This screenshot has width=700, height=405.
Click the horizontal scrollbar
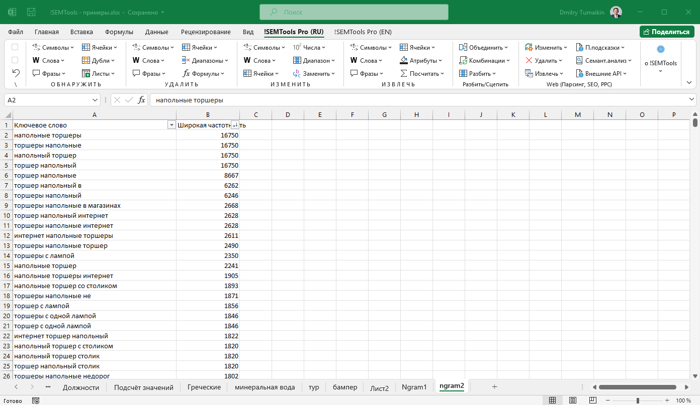(638, 387)
